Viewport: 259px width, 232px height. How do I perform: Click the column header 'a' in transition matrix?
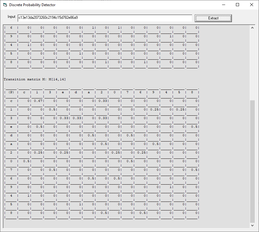[89, 92]
